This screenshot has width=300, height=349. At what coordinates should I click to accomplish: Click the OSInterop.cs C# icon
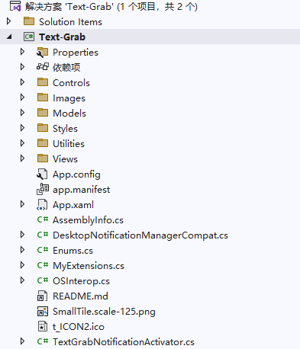43,280
